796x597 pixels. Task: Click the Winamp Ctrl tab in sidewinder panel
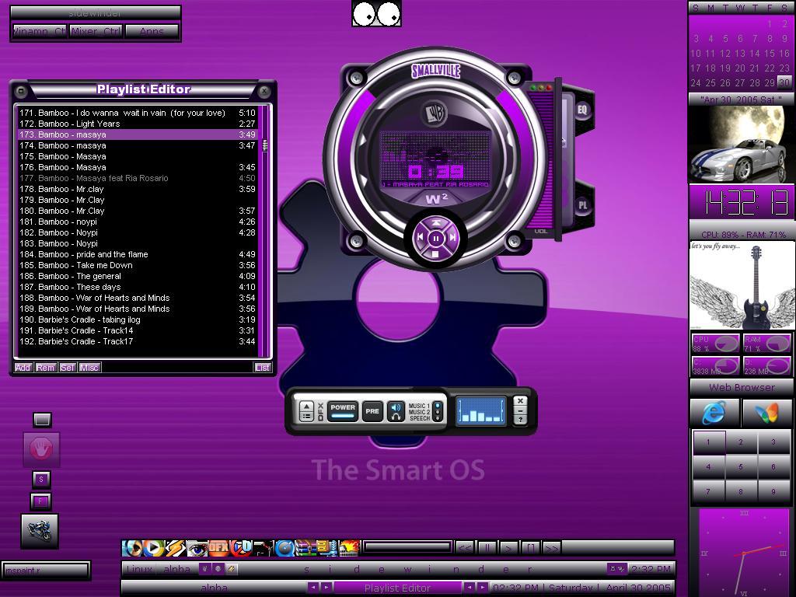tap(40, 31)
